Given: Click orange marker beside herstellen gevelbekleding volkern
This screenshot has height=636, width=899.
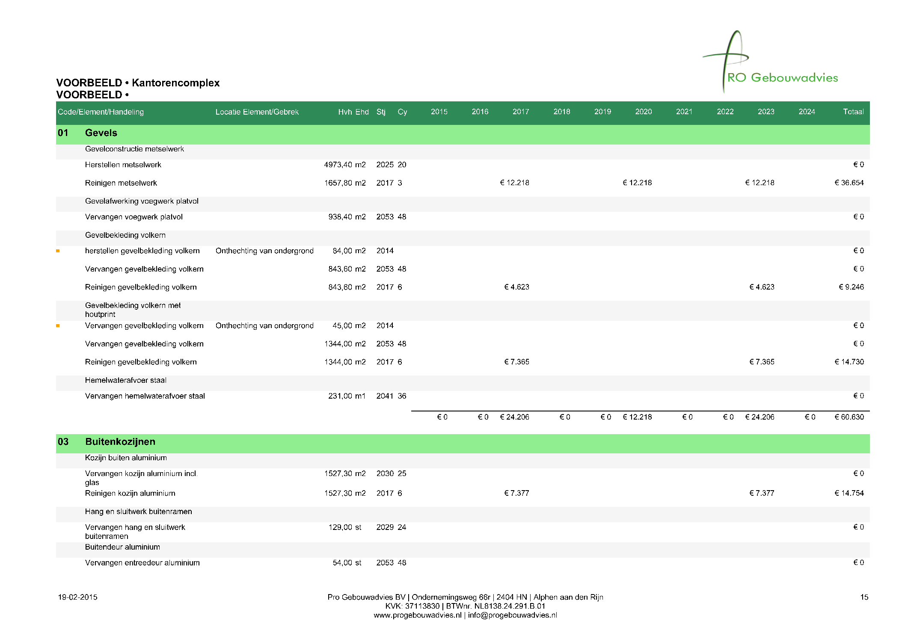Looking at the screenshot, I should click(x=58, y=251).
